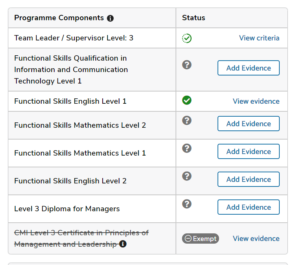The width and height of the screenshot is (303, 265).
Task: Add Evidence for English Level 2
Action: tap(248, 180)
